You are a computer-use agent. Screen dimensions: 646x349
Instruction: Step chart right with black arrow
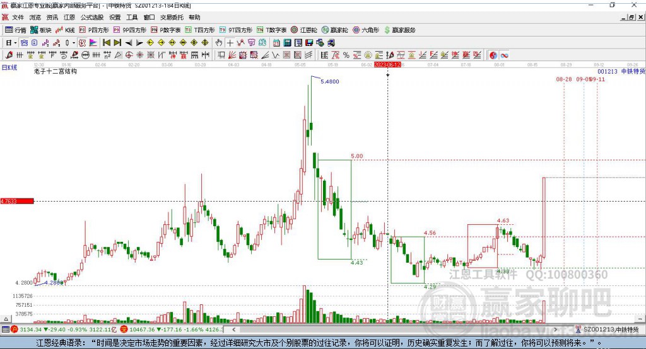pos(139,43)
